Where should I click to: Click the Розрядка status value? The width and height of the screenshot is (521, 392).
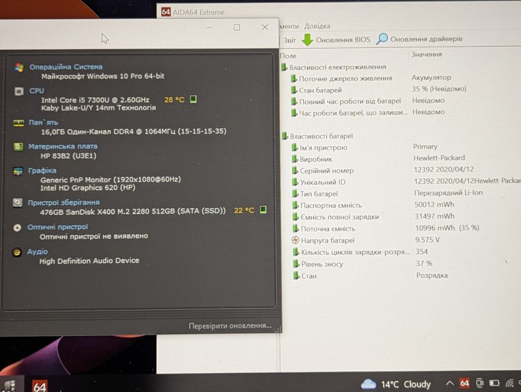click(x=432, y=275)
